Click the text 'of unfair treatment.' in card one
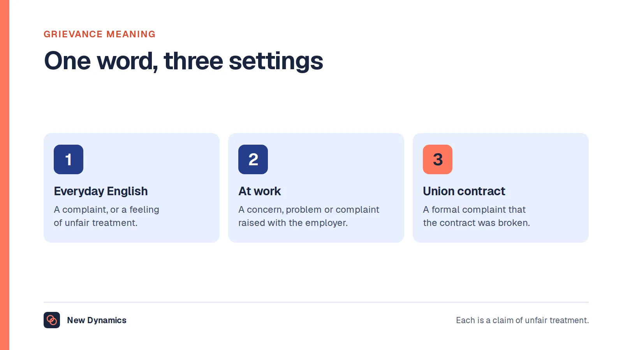 click(96, 223)
